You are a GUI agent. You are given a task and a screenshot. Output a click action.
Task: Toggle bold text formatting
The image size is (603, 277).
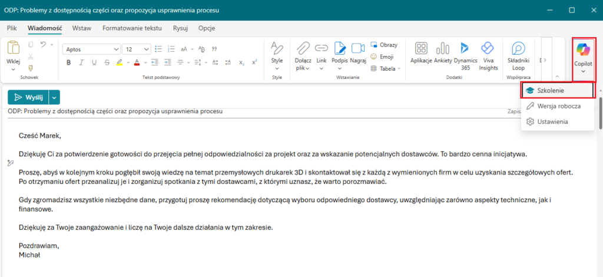[67, 62]
